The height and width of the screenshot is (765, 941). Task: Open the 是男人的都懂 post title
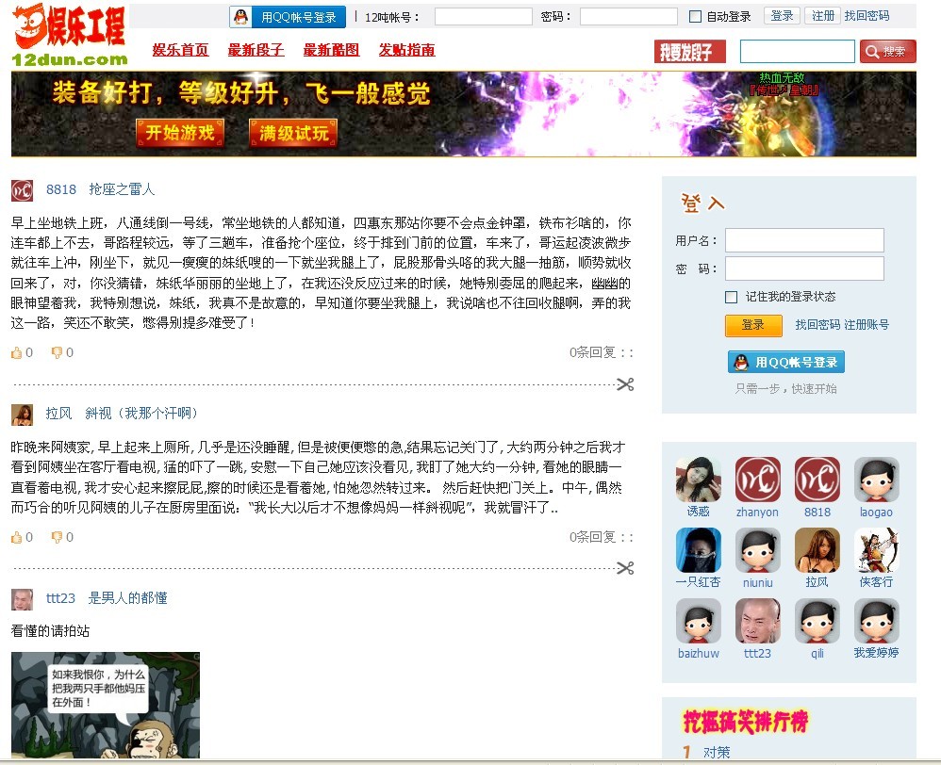pos(128,598)
